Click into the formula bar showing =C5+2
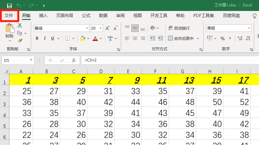259x145 pixels. click(168, 60)
